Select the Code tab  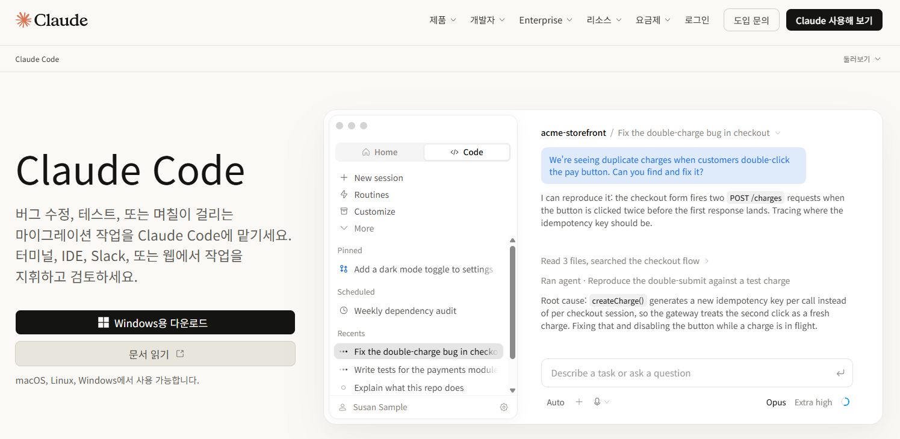point(467,152)
